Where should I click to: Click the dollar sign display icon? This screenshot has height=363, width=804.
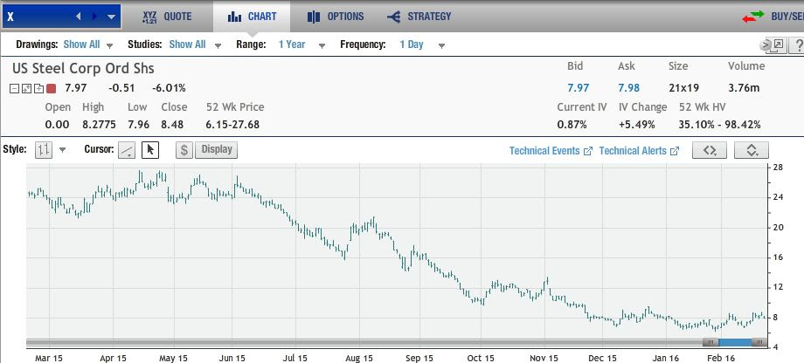click(184, 150)
